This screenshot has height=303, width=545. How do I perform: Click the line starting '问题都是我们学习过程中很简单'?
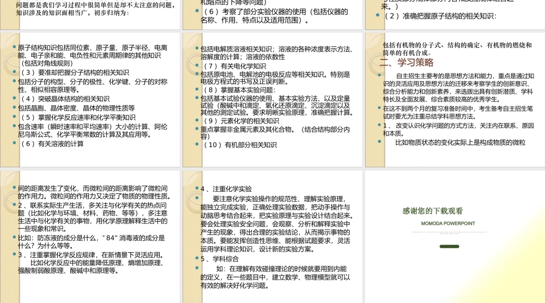tap(95, 5)
